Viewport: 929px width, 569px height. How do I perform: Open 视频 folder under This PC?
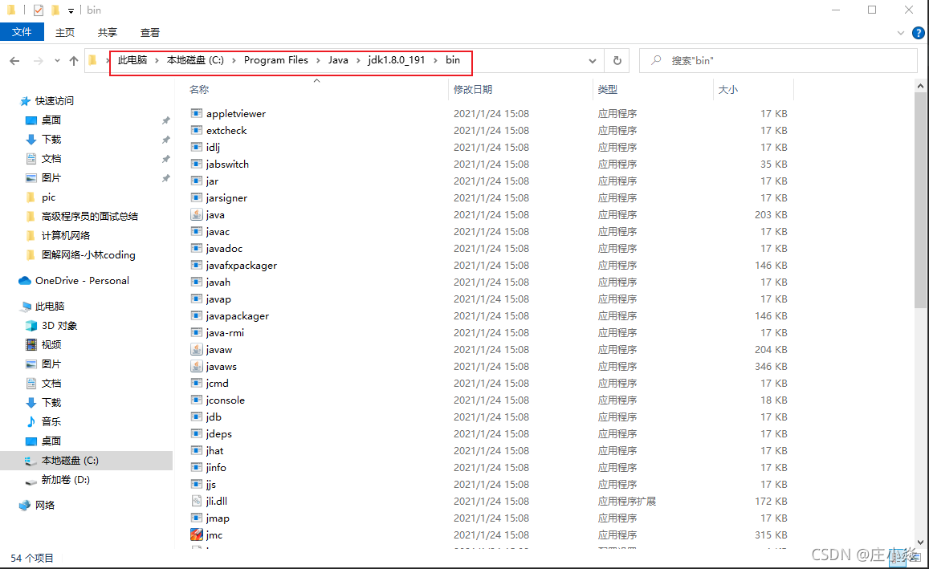coord(51,344)
